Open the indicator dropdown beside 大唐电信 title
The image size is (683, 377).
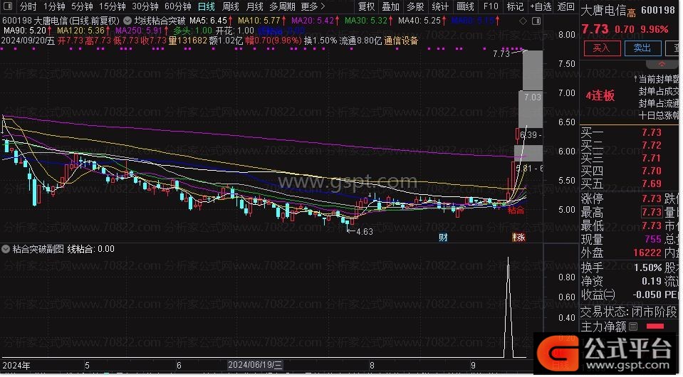point(127,21)
